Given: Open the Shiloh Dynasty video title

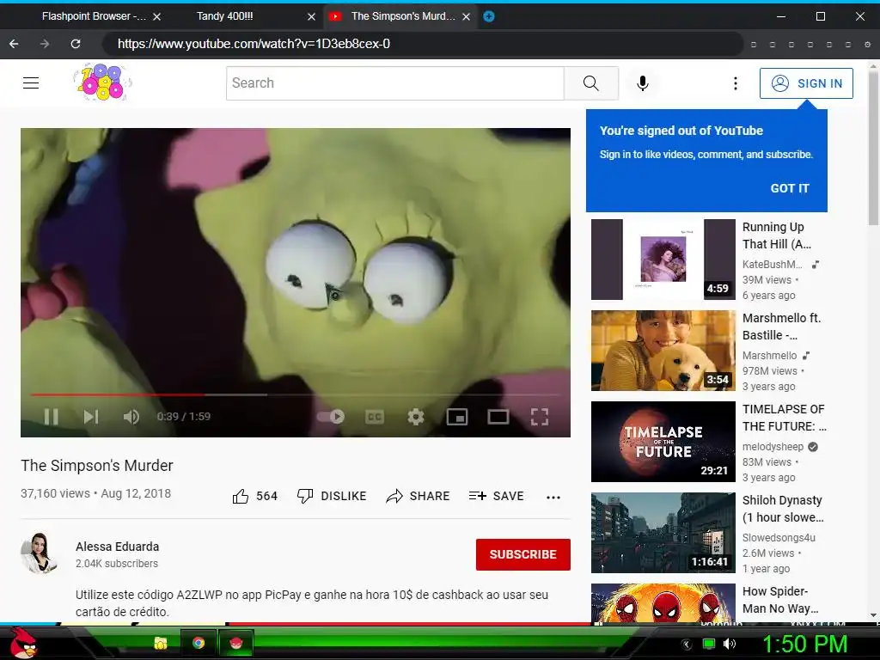Looking at the screenshot, I should point(783,509).
